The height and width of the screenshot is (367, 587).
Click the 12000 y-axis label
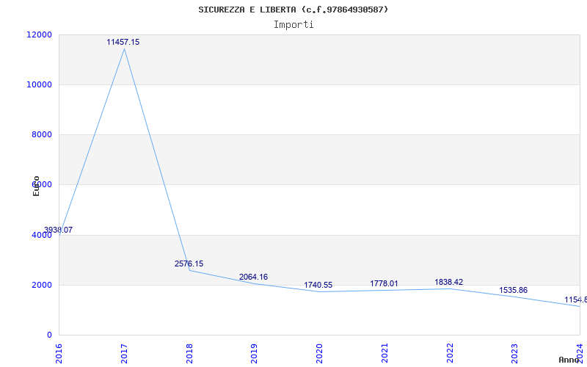[40, 34]
